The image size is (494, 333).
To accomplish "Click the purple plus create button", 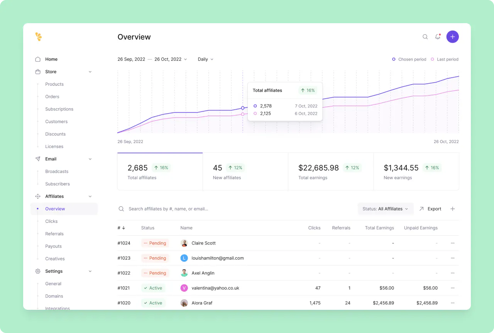I will 452,37.
